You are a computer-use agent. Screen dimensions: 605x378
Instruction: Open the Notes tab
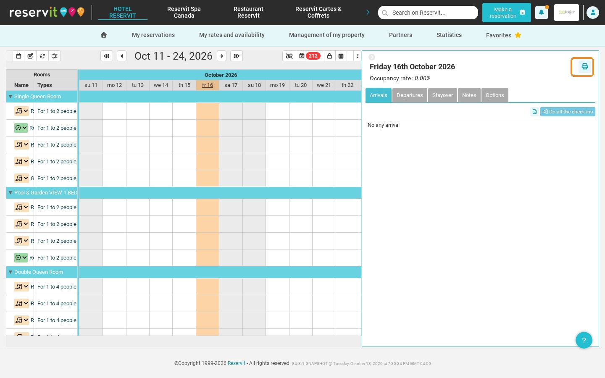(x=469, y=95)
